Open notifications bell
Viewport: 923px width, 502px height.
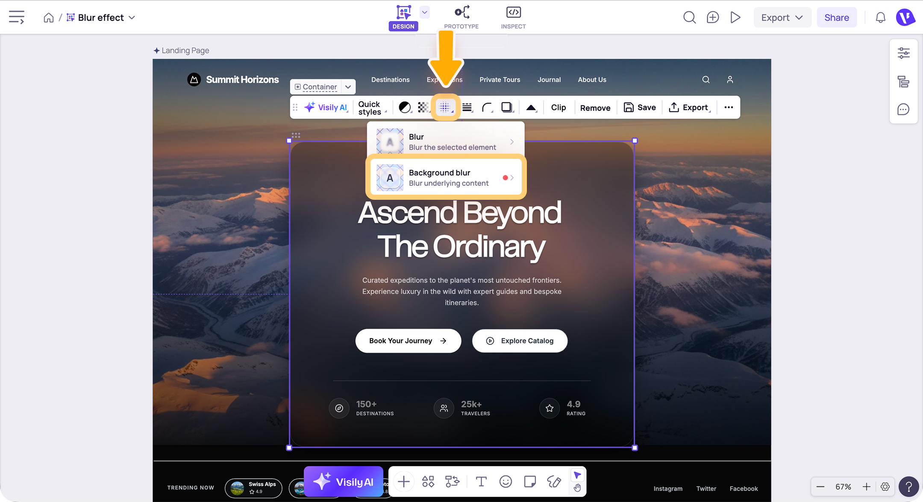880,18
